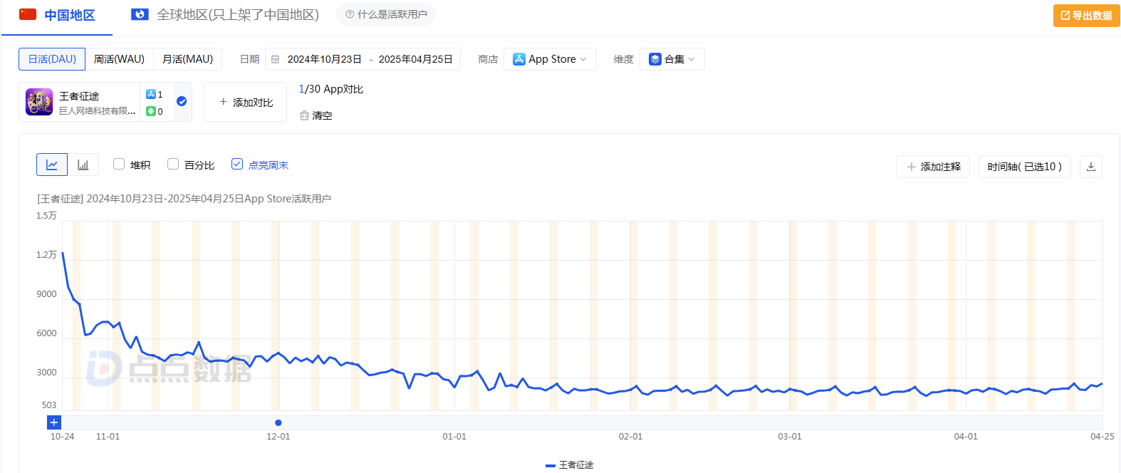Click the trash icon to clear comparisons
The height and width of the screenshot is (473, 1121).
click(304, 115)
